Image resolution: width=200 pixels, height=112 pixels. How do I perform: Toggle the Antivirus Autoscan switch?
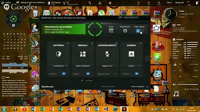coord(65,74)
